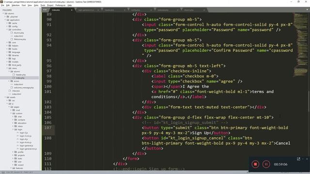Screen dimensions: 310x174
Task: Collapse the assets folder arrow
Action: (5, 97)
